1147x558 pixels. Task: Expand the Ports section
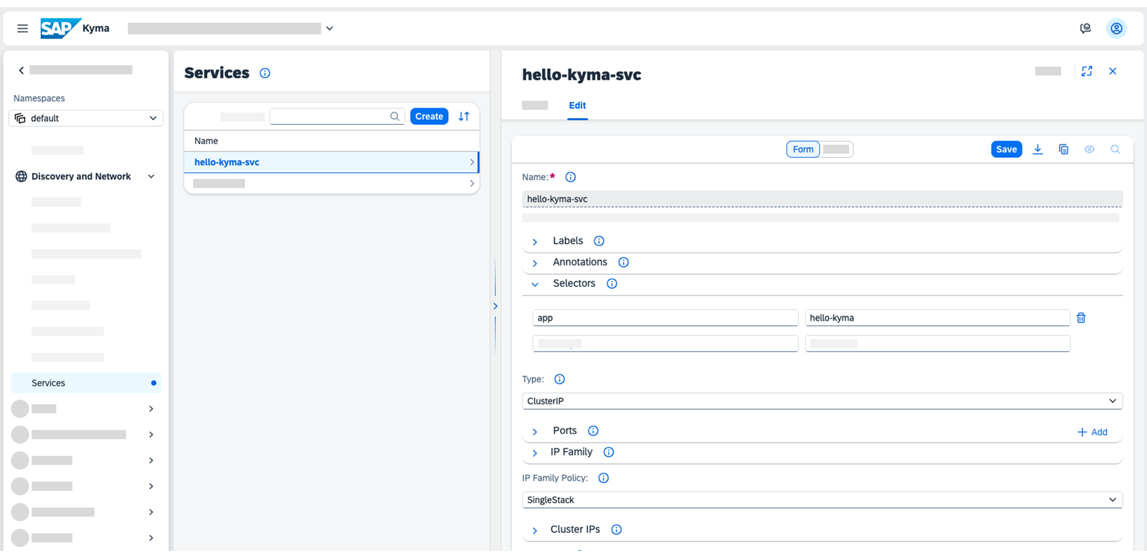535,432
